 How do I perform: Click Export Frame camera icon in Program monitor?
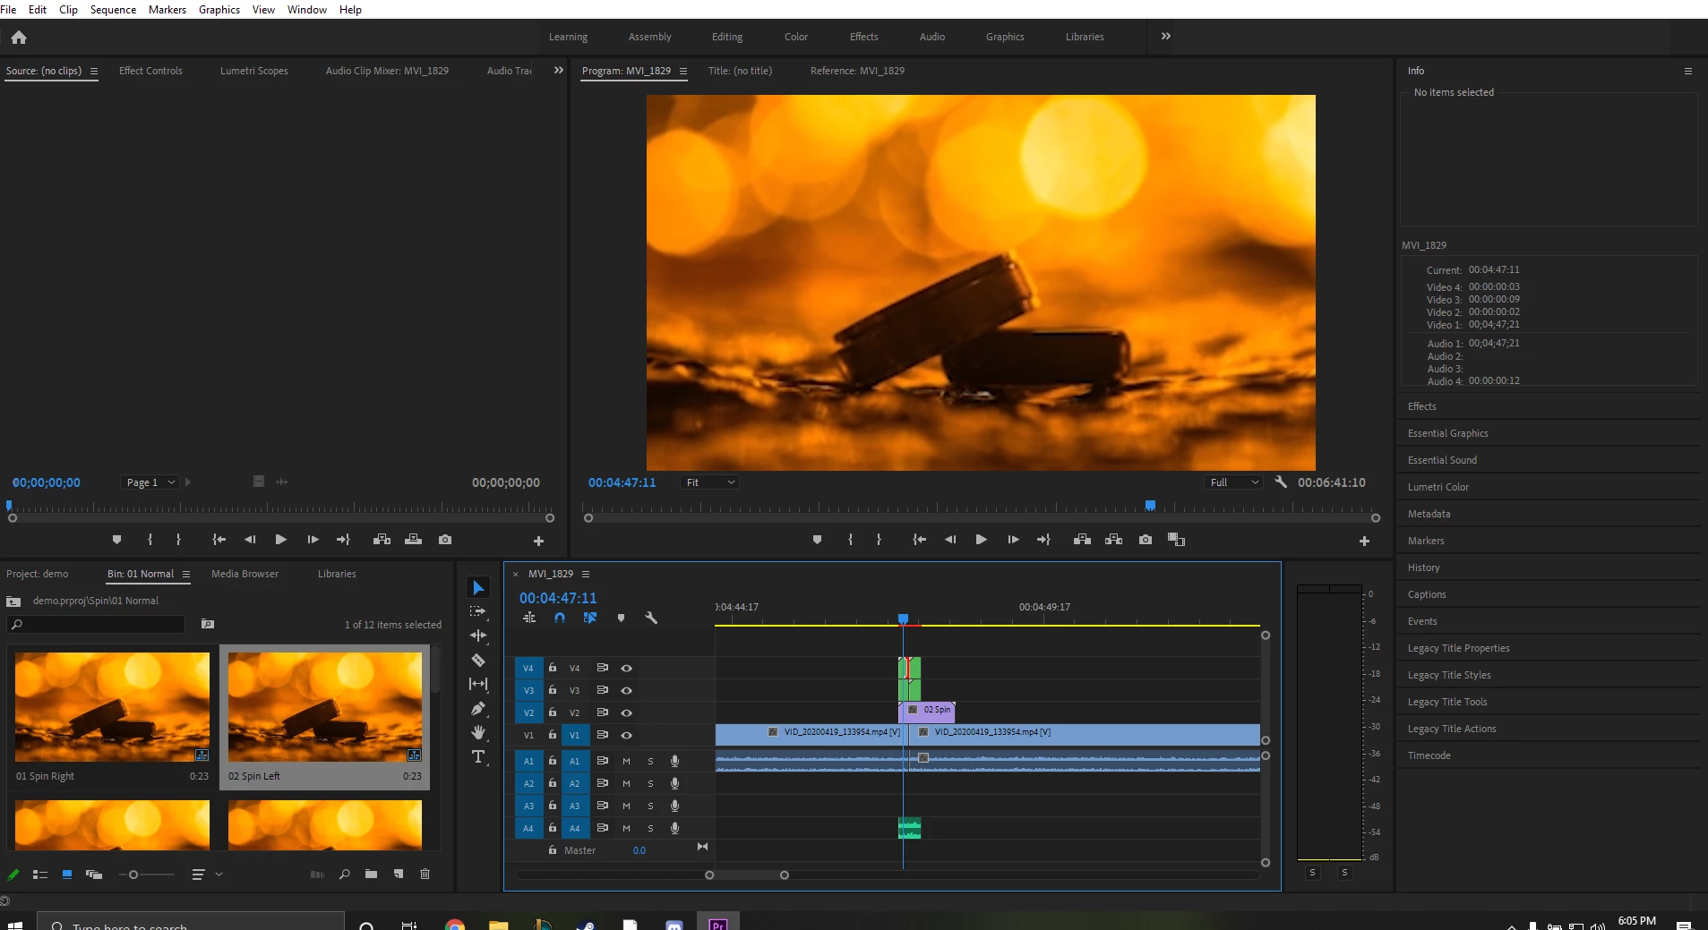point(1146,540)
